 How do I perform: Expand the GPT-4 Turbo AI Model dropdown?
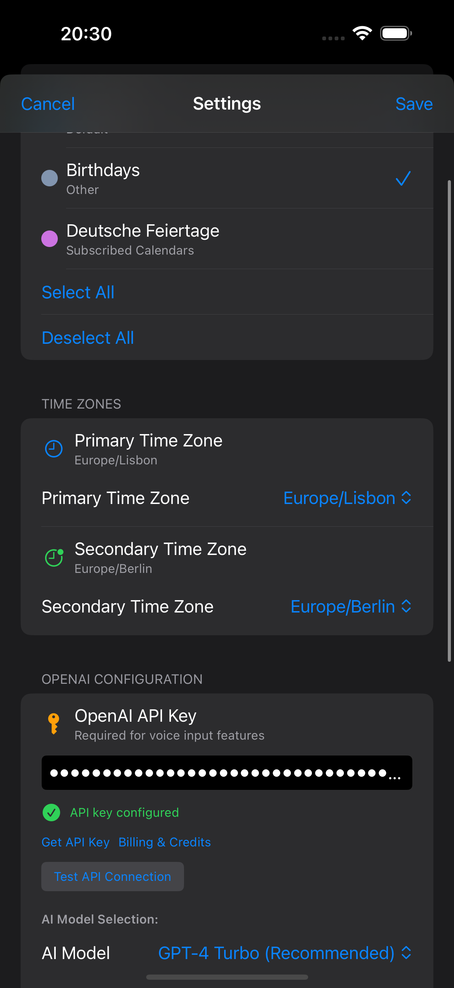284,953
